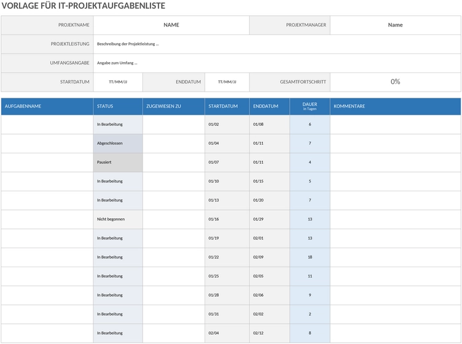Select the Projektmanager value cell 'Name'

pos(395,25)
